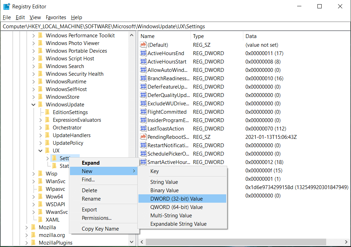Click Export in context menu
The image size is (351, 247).
point(103,209)
